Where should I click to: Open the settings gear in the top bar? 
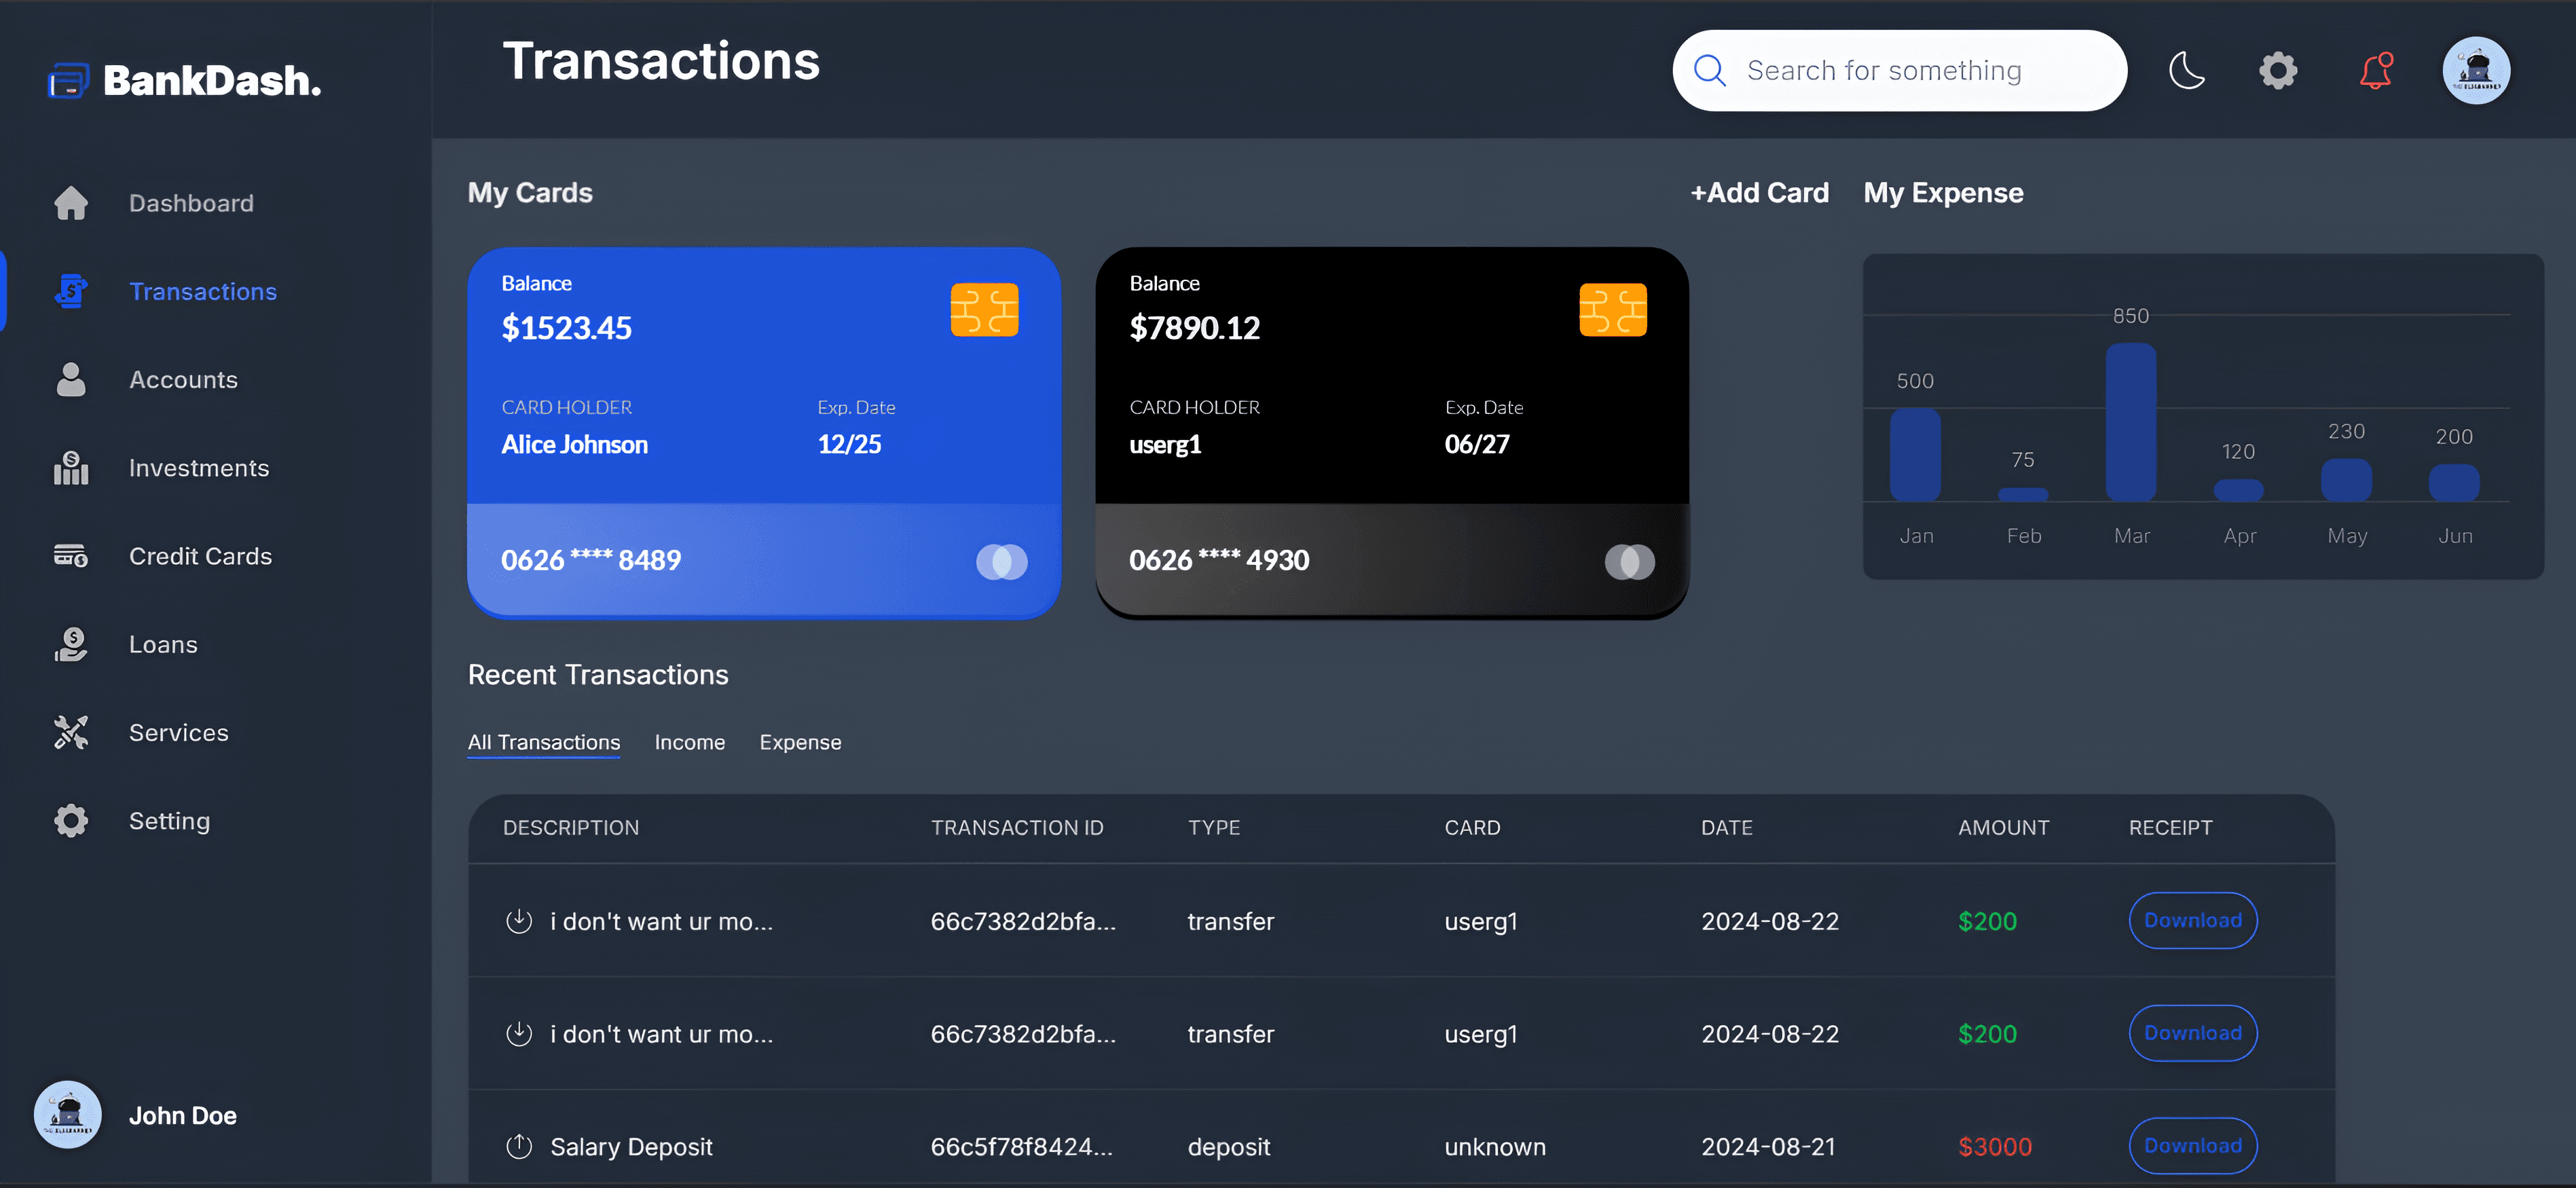(2277, 70)
